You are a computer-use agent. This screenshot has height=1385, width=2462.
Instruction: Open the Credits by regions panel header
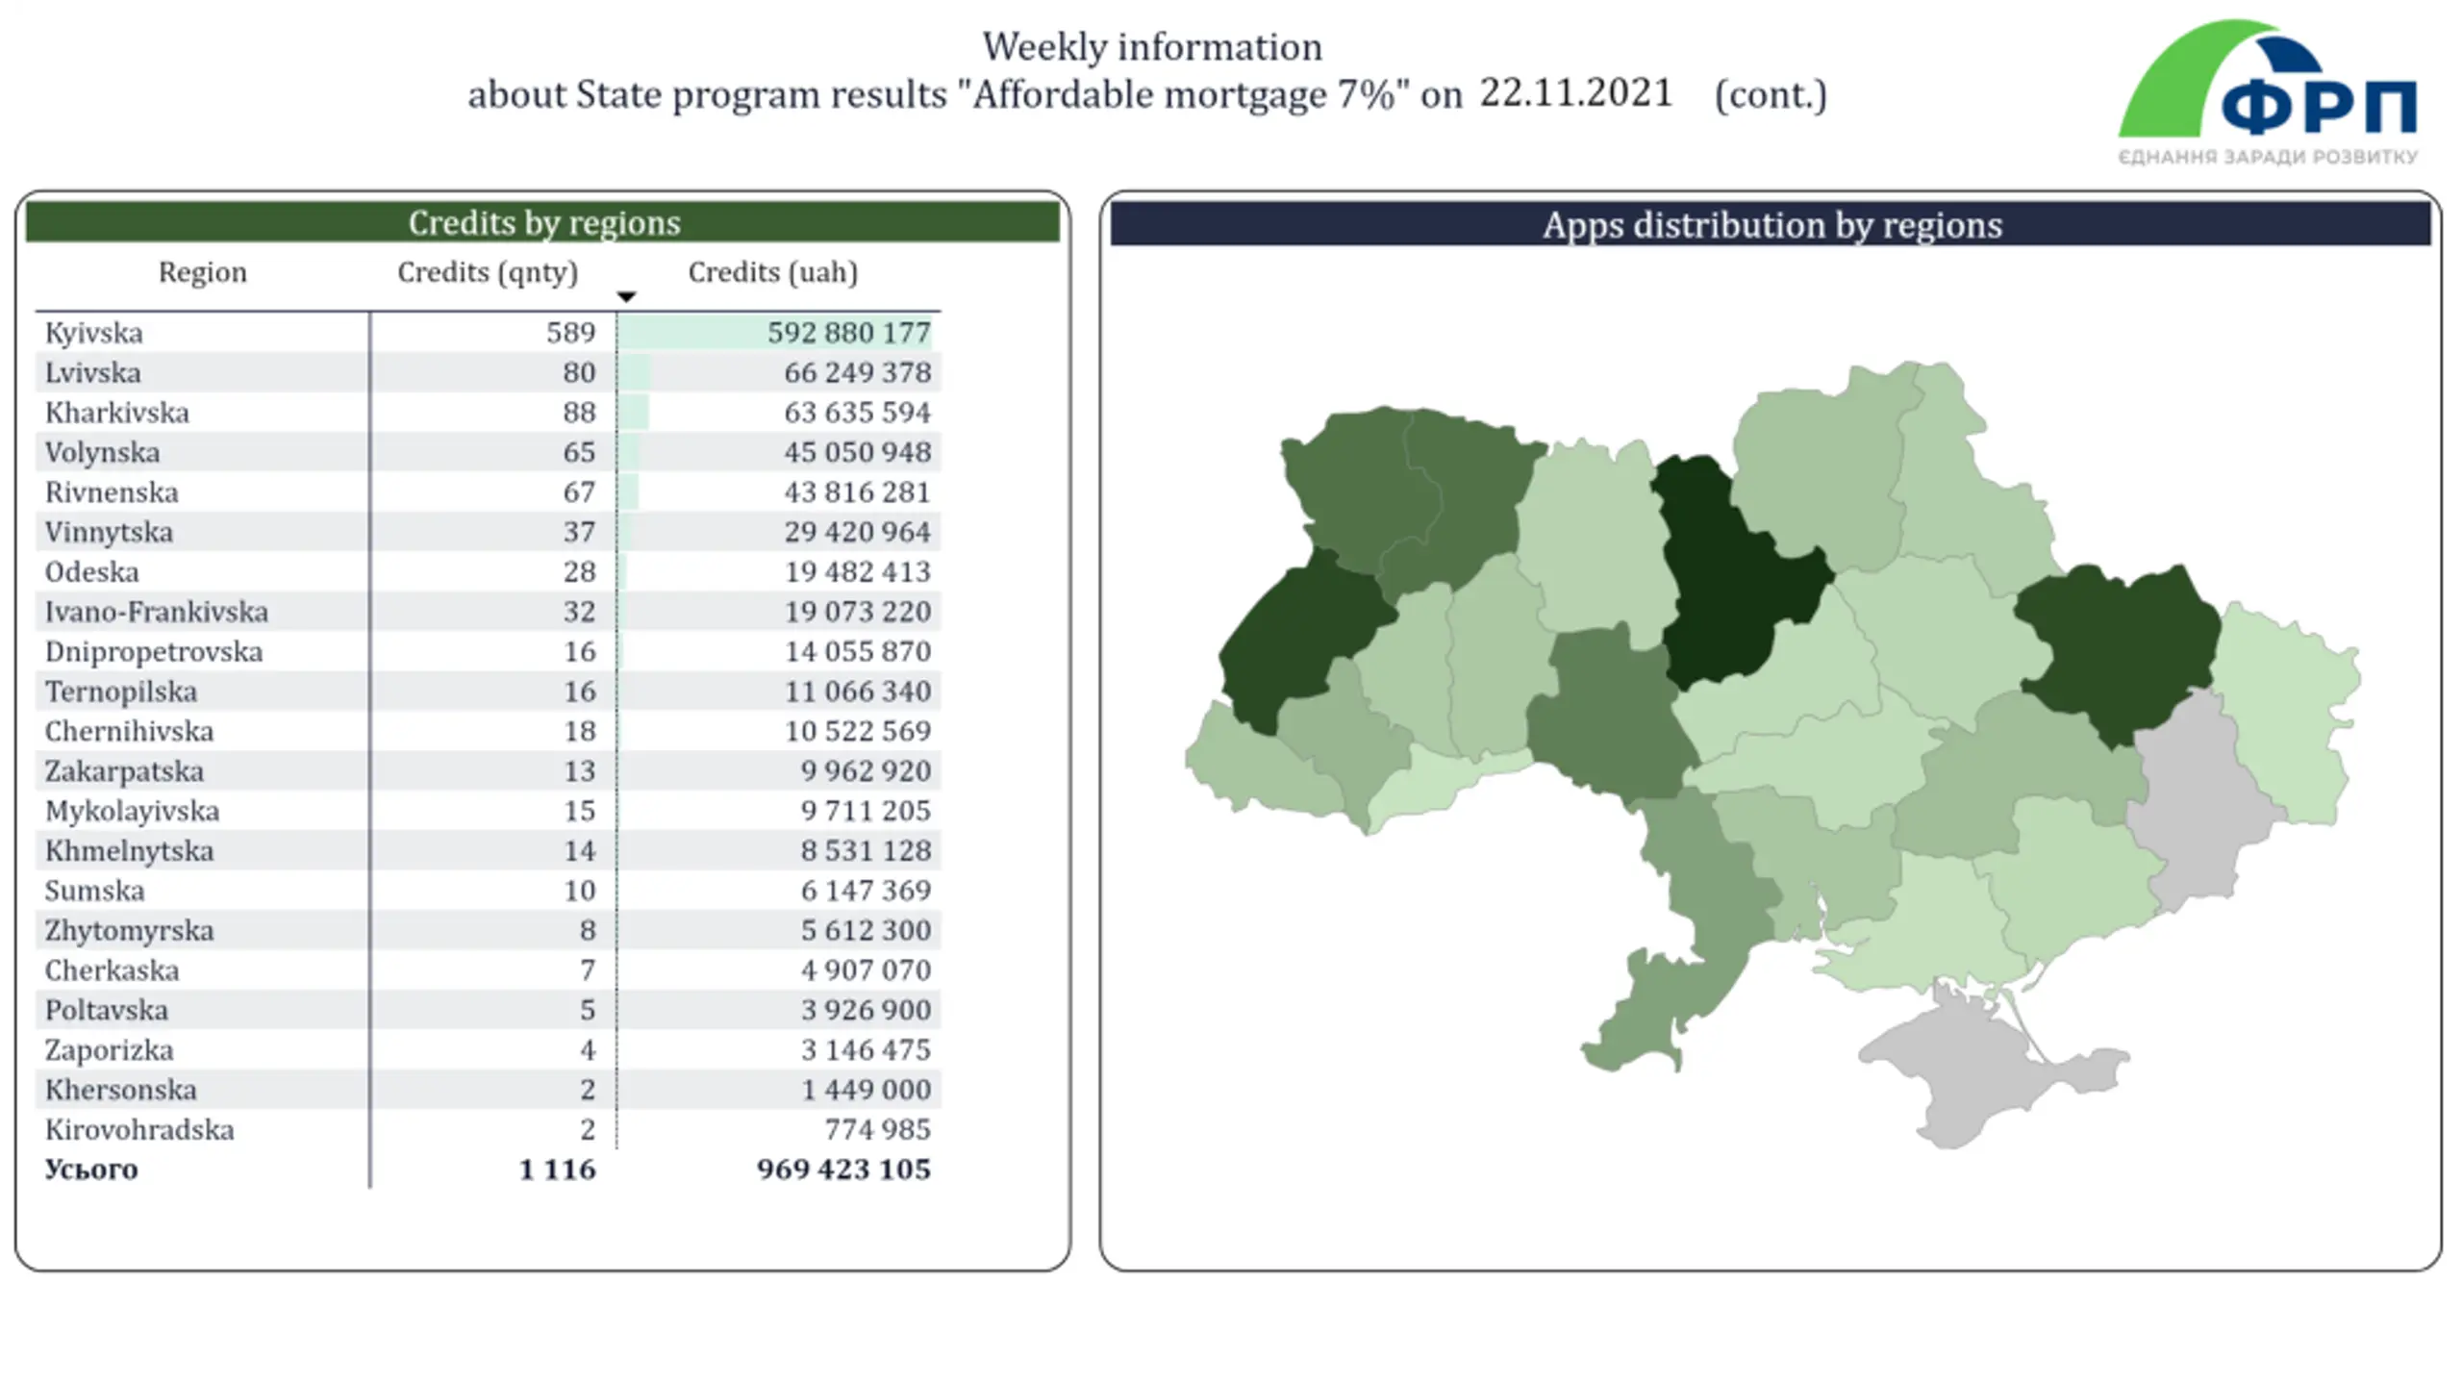pyautogui.click(x=543, y=222)
